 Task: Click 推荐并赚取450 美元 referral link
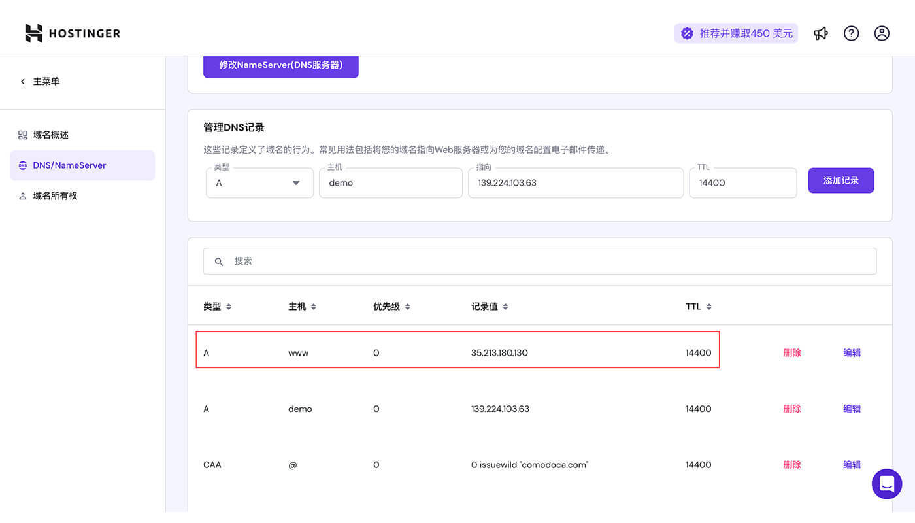coord(736,33)
